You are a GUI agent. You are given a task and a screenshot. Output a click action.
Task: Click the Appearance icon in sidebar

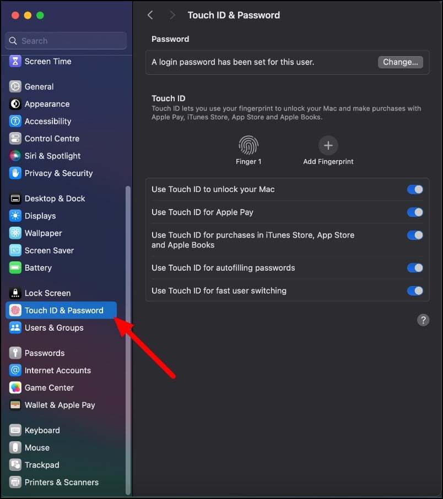[15, 104]
